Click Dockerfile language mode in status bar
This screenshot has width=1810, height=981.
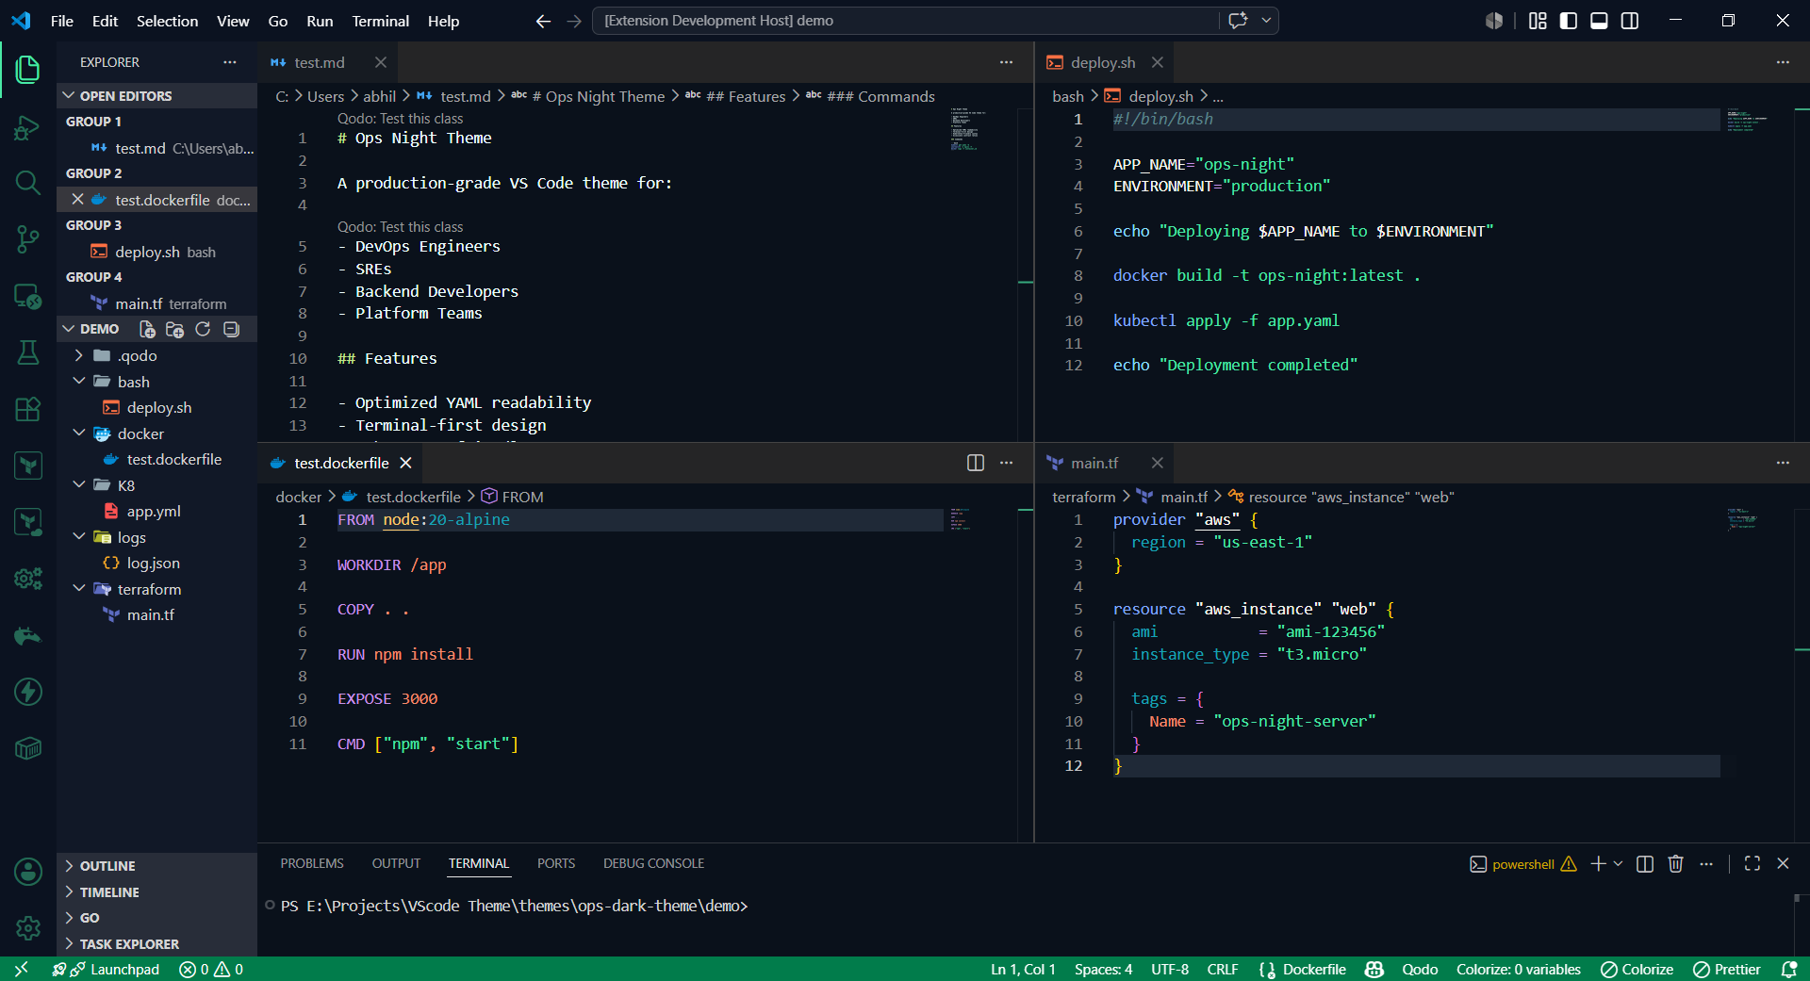[1314, 969]
